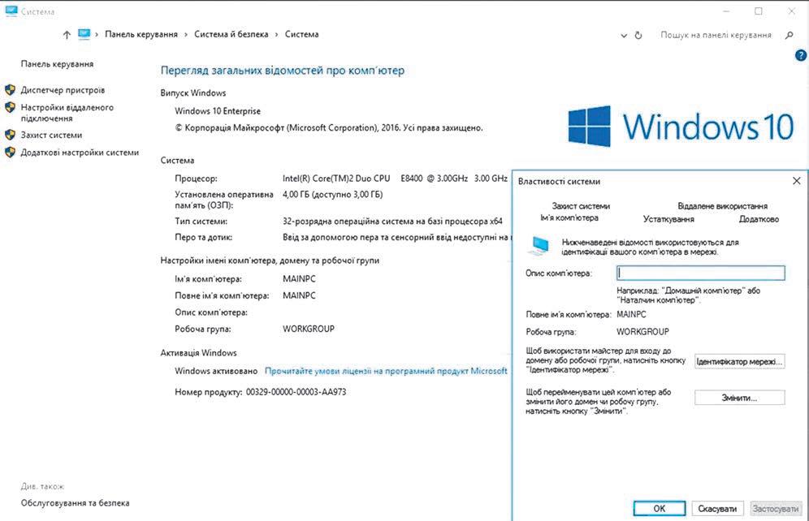Expand chevron before Панель керування breadcrumb
This screenshot has width=809, height=521.
(97, 35)
